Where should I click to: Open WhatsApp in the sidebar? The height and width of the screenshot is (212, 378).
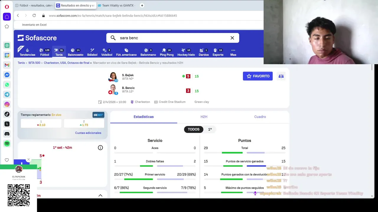point(7,85)
